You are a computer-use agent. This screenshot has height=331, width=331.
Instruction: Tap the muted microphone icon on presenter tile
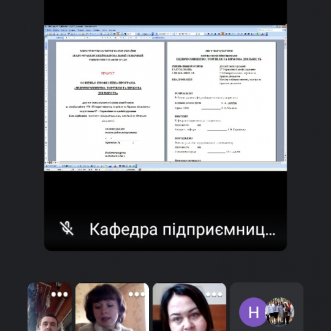click(x=67, y=229)
